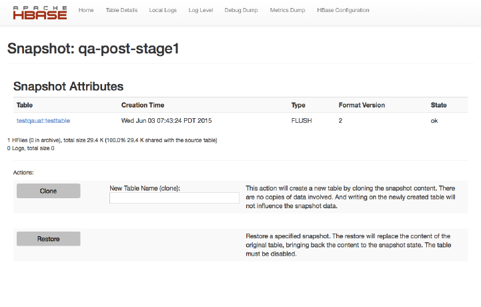Viewport: 481px width, 307px height.
Task: Open the testqauat:testtable table link
Action: 43,121
